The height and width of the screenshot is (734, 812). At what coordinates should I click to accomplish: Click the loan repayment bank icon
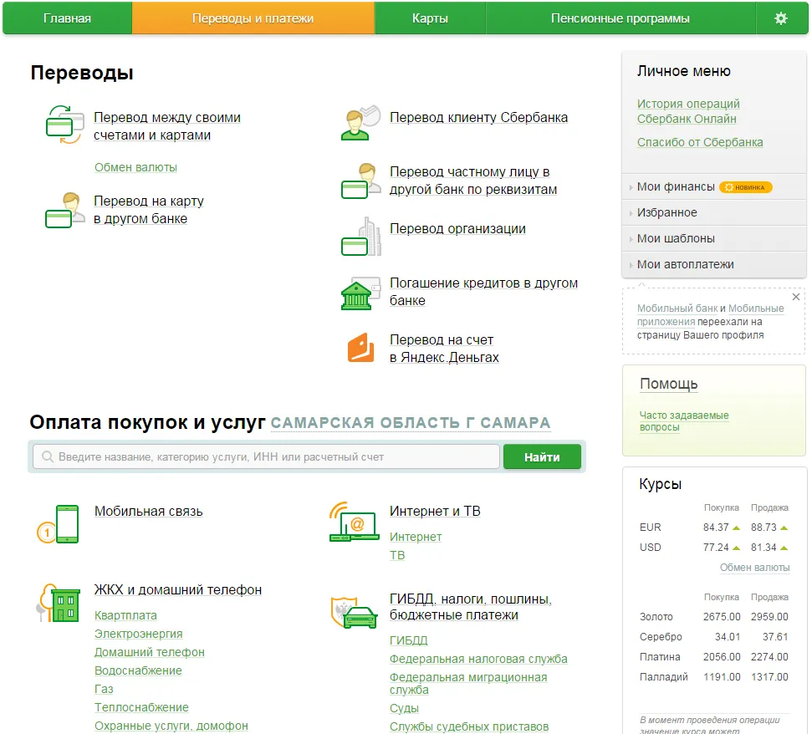360,293
